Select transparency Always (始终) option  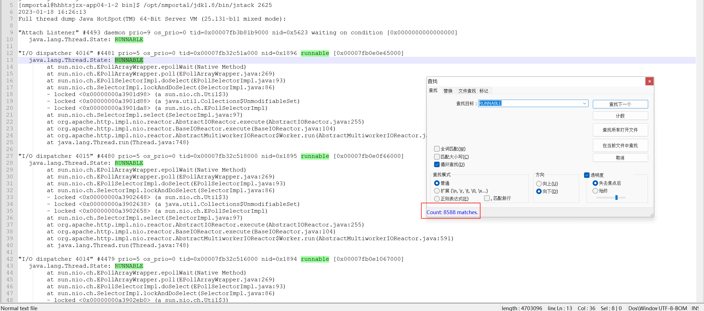pyautogui.click(x=595, y=191)
